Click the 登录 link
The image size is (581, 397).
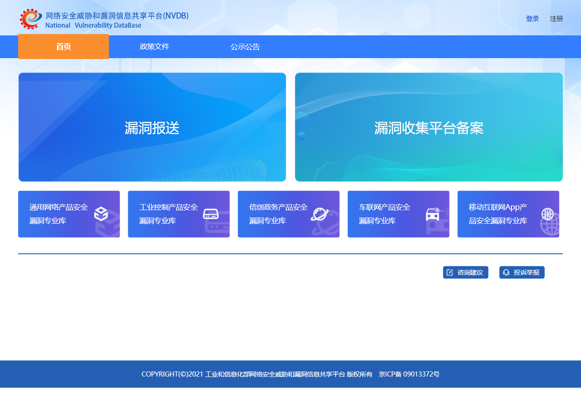coord(532,19)
